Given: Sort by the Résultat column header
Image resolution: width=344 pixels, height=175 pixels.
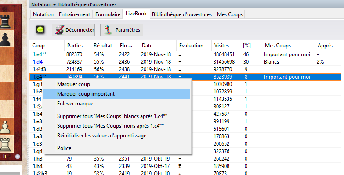Looking at the screenshot, I should click(104, 46).
